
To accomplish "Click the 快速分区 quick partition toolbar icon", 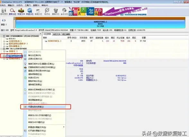I will 30,12.
